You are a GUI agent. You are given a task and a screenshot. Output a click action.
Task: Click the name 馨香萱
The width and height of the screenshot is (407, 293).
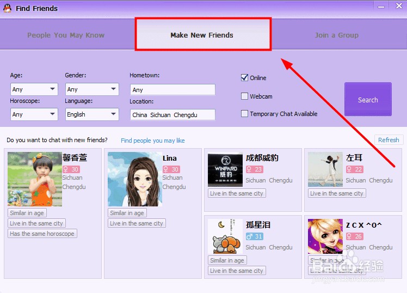click(75, 158)
